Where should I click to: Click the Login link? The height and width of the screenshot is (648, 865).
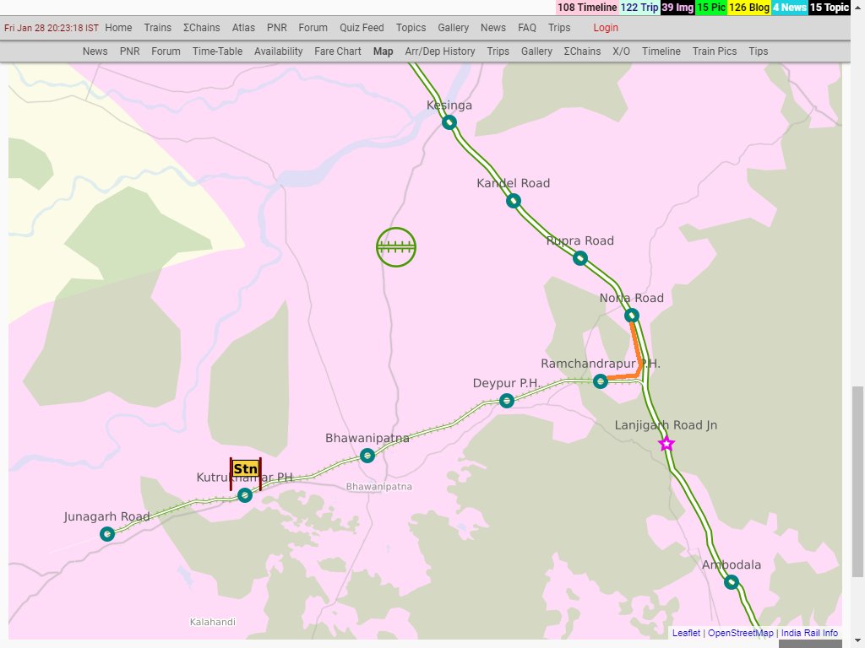(x=606, y=28)
